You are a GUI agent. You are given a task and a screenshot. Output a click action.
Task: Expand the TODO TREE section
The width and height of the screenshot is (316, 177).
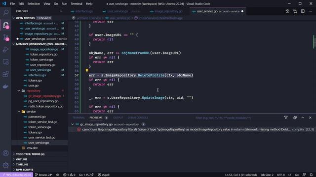click(30, 154)
